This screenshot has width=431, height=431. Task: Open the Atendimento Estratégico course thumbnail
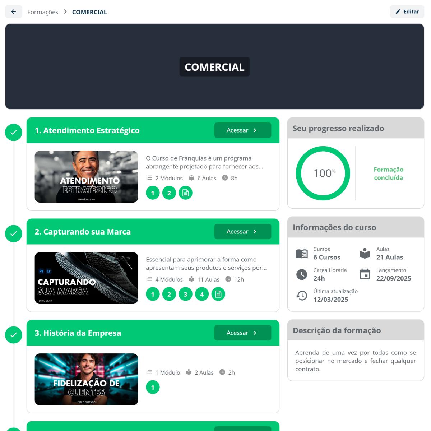(x=86, y=177)
